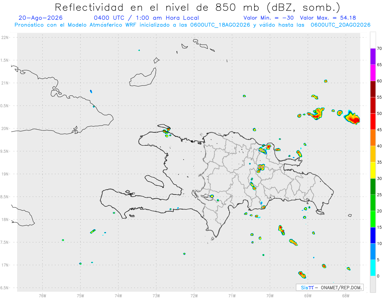Viewport: 388px width, 300px height.
Task: Click the purple 65–70 dBZ color band
Action: [x=373, y=56]
